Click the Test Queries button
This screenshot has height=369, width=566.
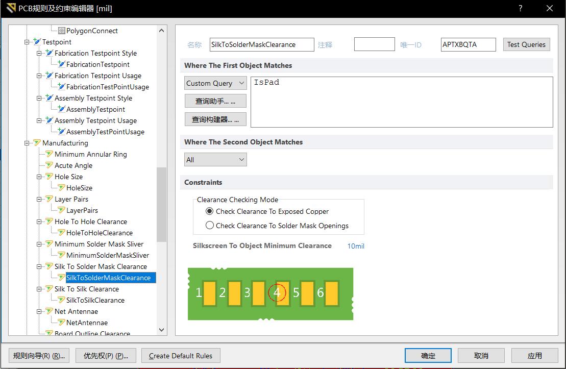[x=526, y=44]
